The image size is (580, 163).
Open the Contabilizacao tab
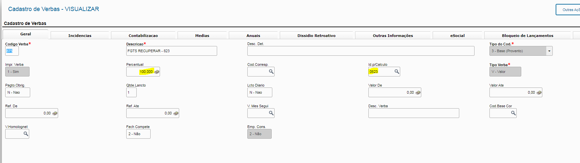point(143,36)
